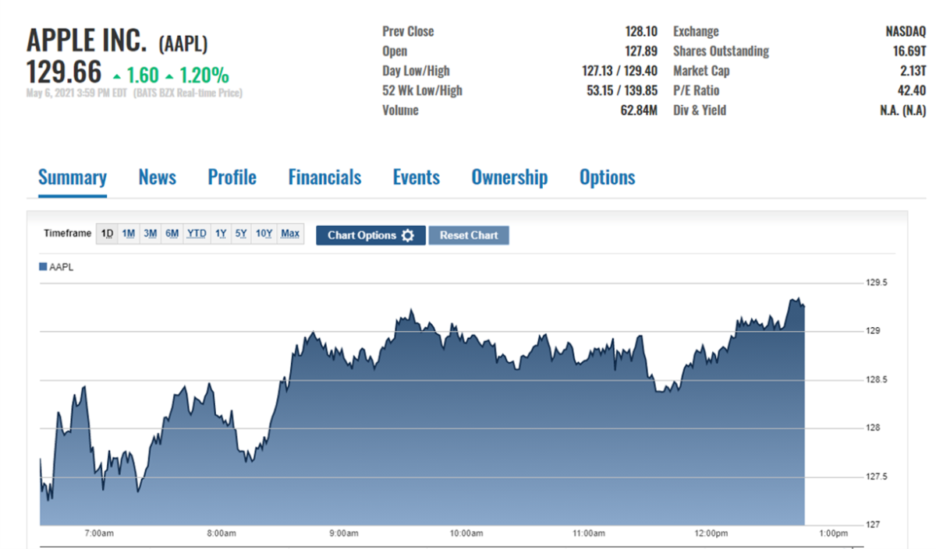Click the 127.5 price axis label
Image resolution: width=936 pixels, height=549 pixels.
pyautogui.click(x=877, y=477)
